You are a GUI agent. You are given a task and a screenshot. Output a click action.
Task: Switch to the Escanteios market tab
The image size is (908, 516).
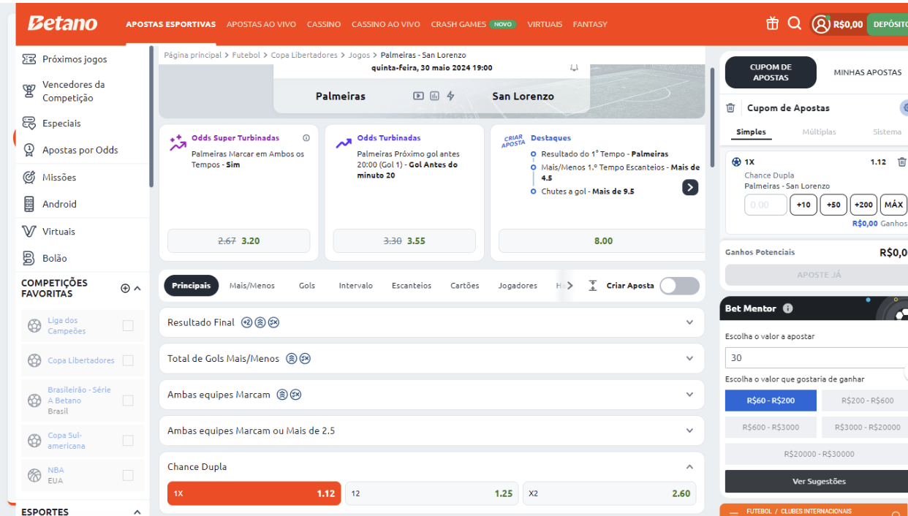[412, 286]
